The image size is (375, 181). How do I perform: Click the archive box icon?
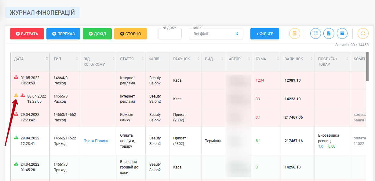click(x=342, y=33)
